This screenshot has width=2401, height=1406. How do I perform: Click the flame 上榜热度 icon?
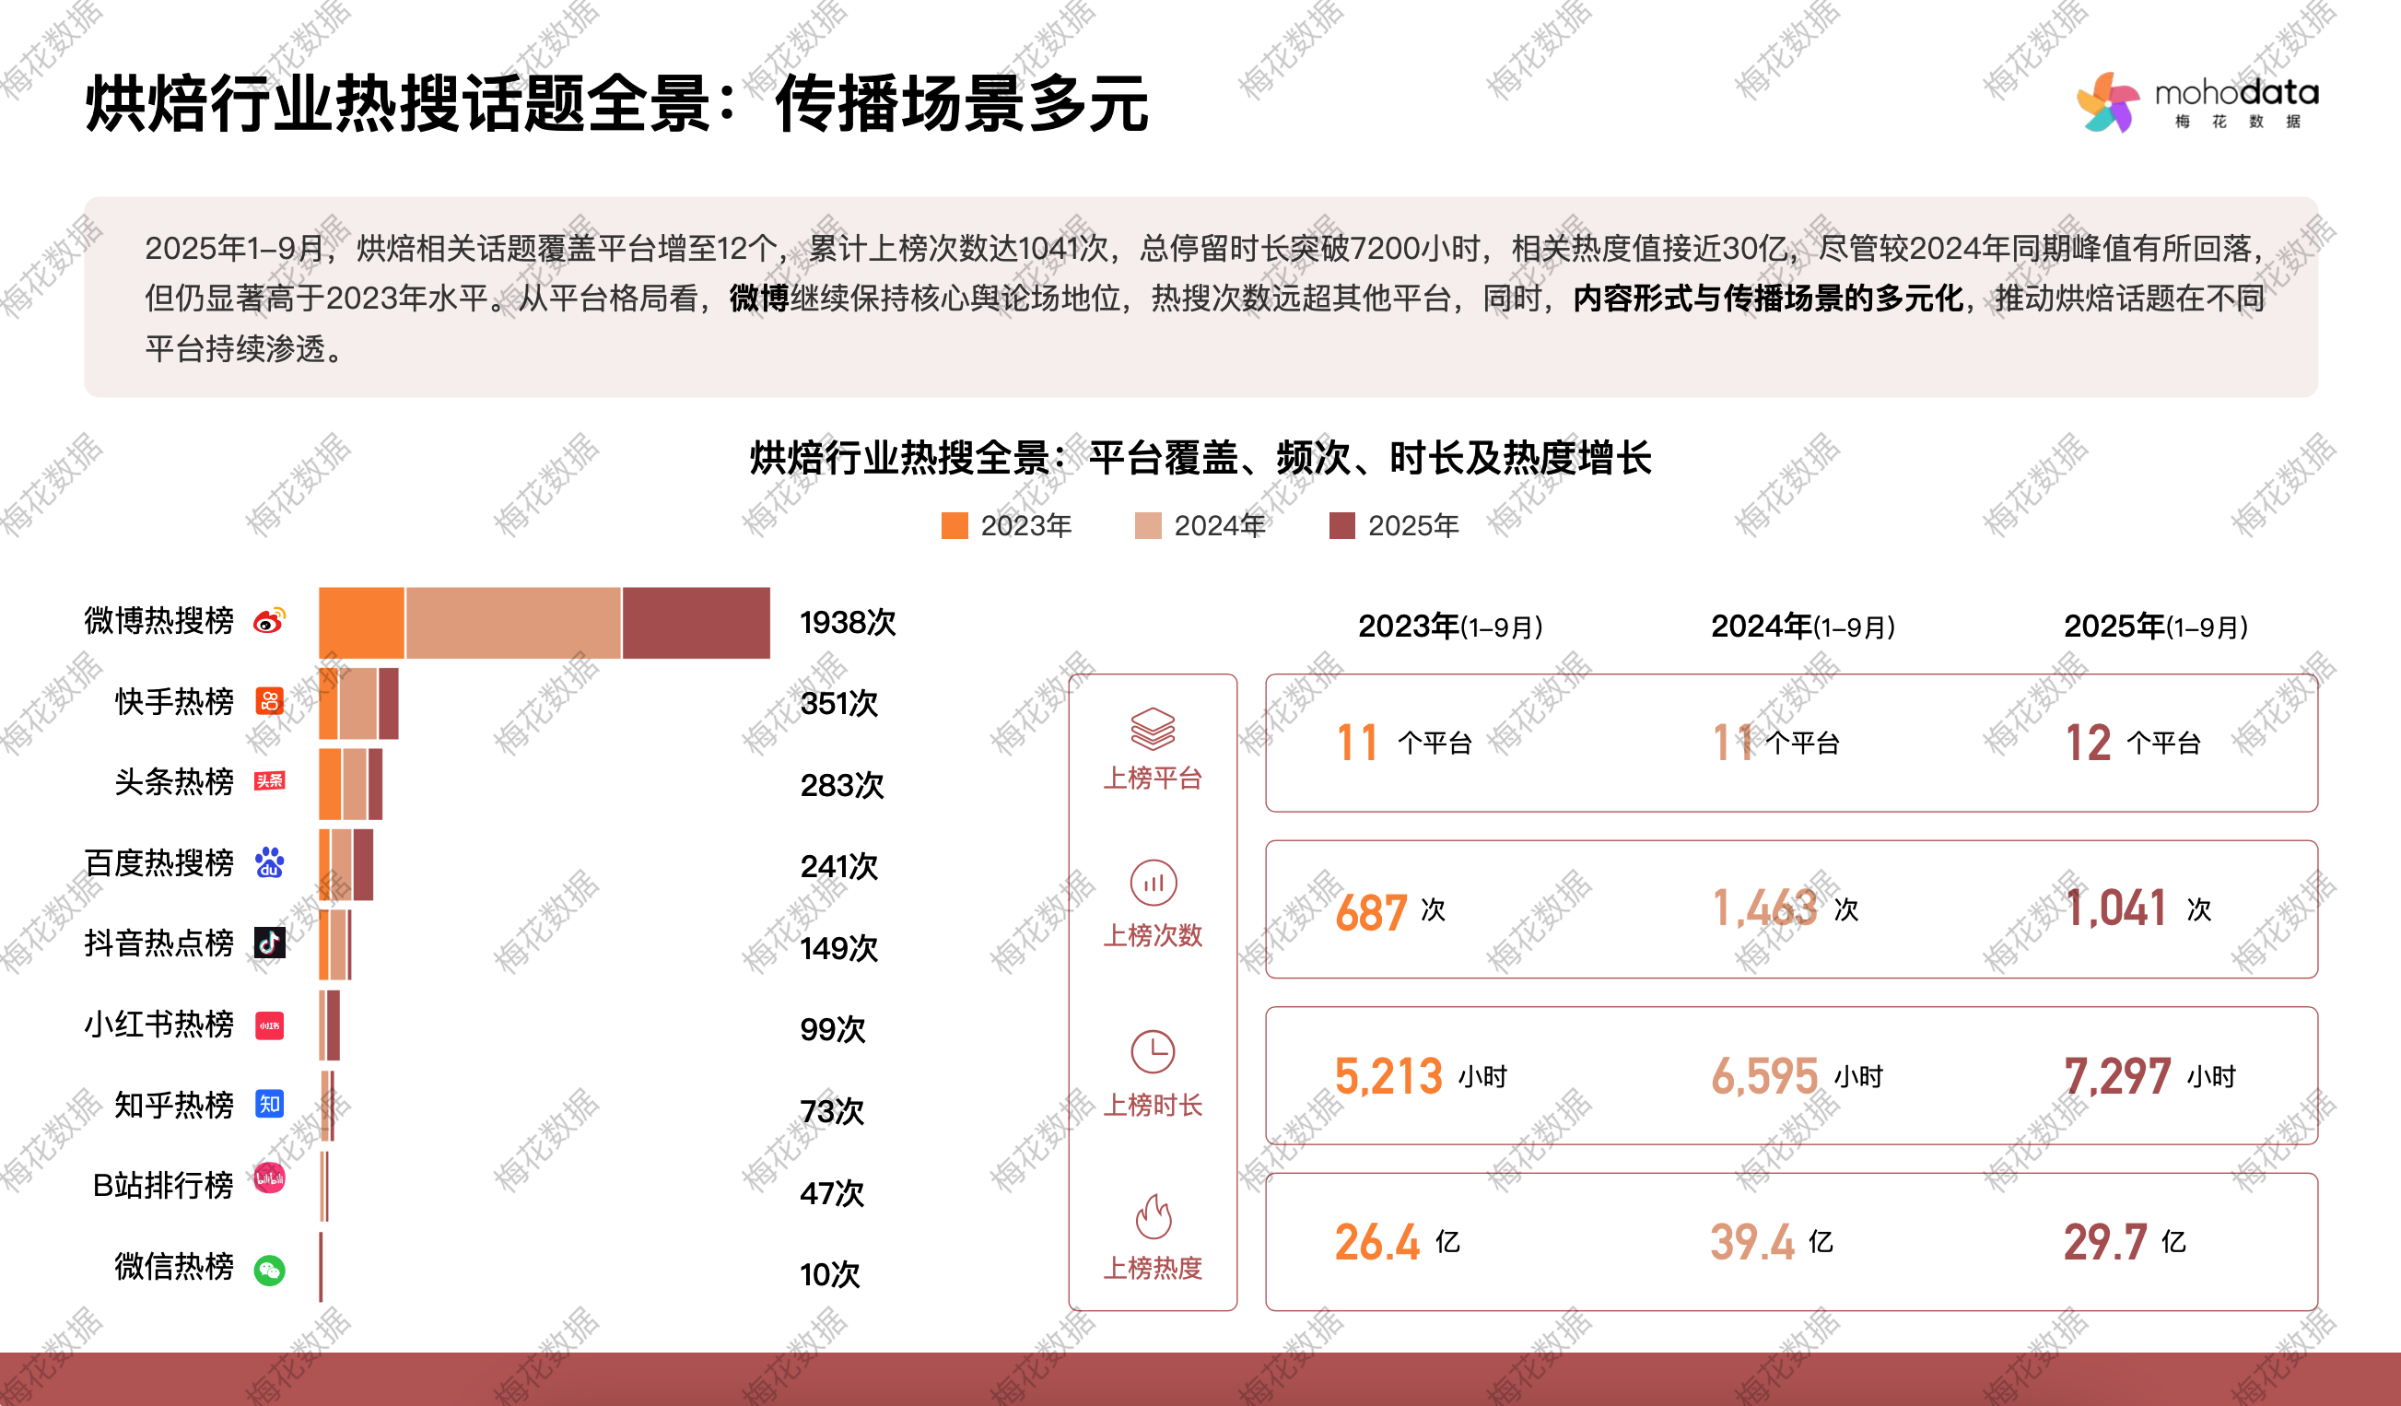coord(1153,1215)
